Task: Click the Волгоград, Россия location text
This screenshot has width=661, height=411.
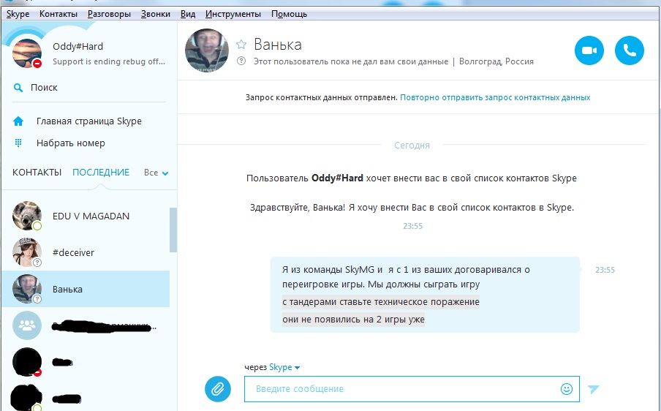Action: (x=496, y=61)
